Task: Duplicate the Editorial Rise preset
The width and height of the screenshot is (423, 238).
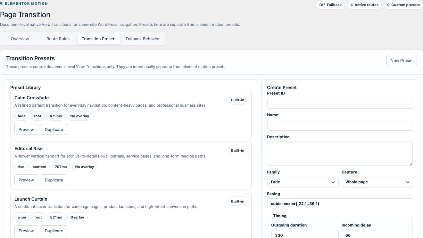Action: [54, 180]
